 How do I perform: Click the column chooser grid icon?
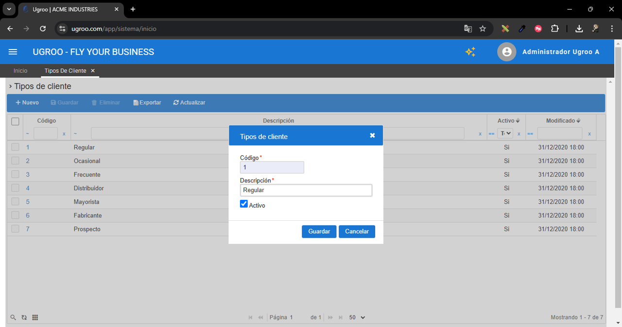coord(35,317)
